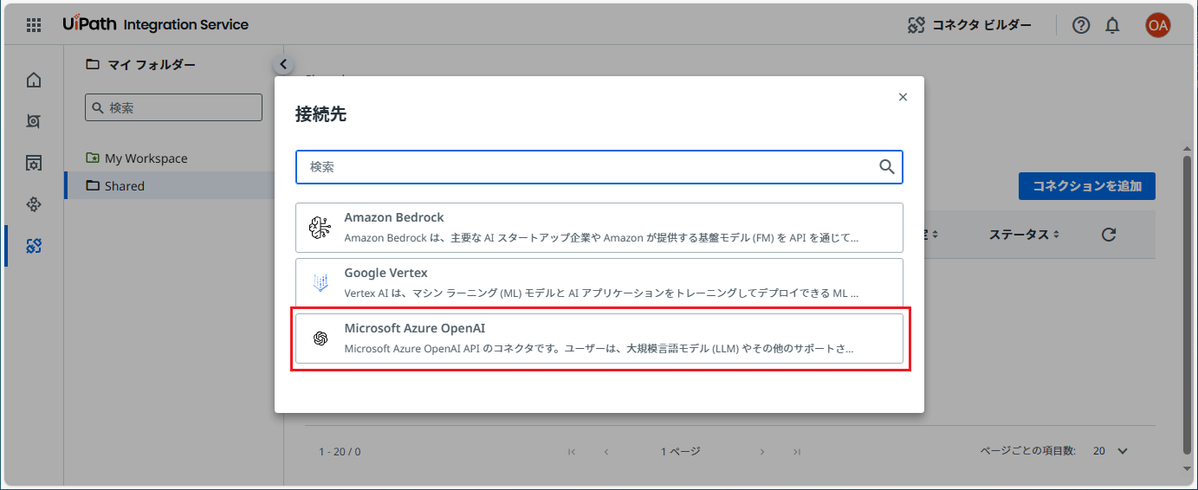Open items per page dropdown showing 20
Screen dimensions: 1198x490
coord(1111,451)
